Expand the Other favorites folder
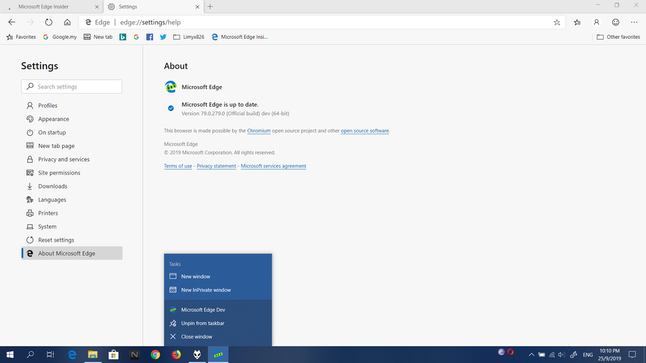 click(x=618, y=37)
